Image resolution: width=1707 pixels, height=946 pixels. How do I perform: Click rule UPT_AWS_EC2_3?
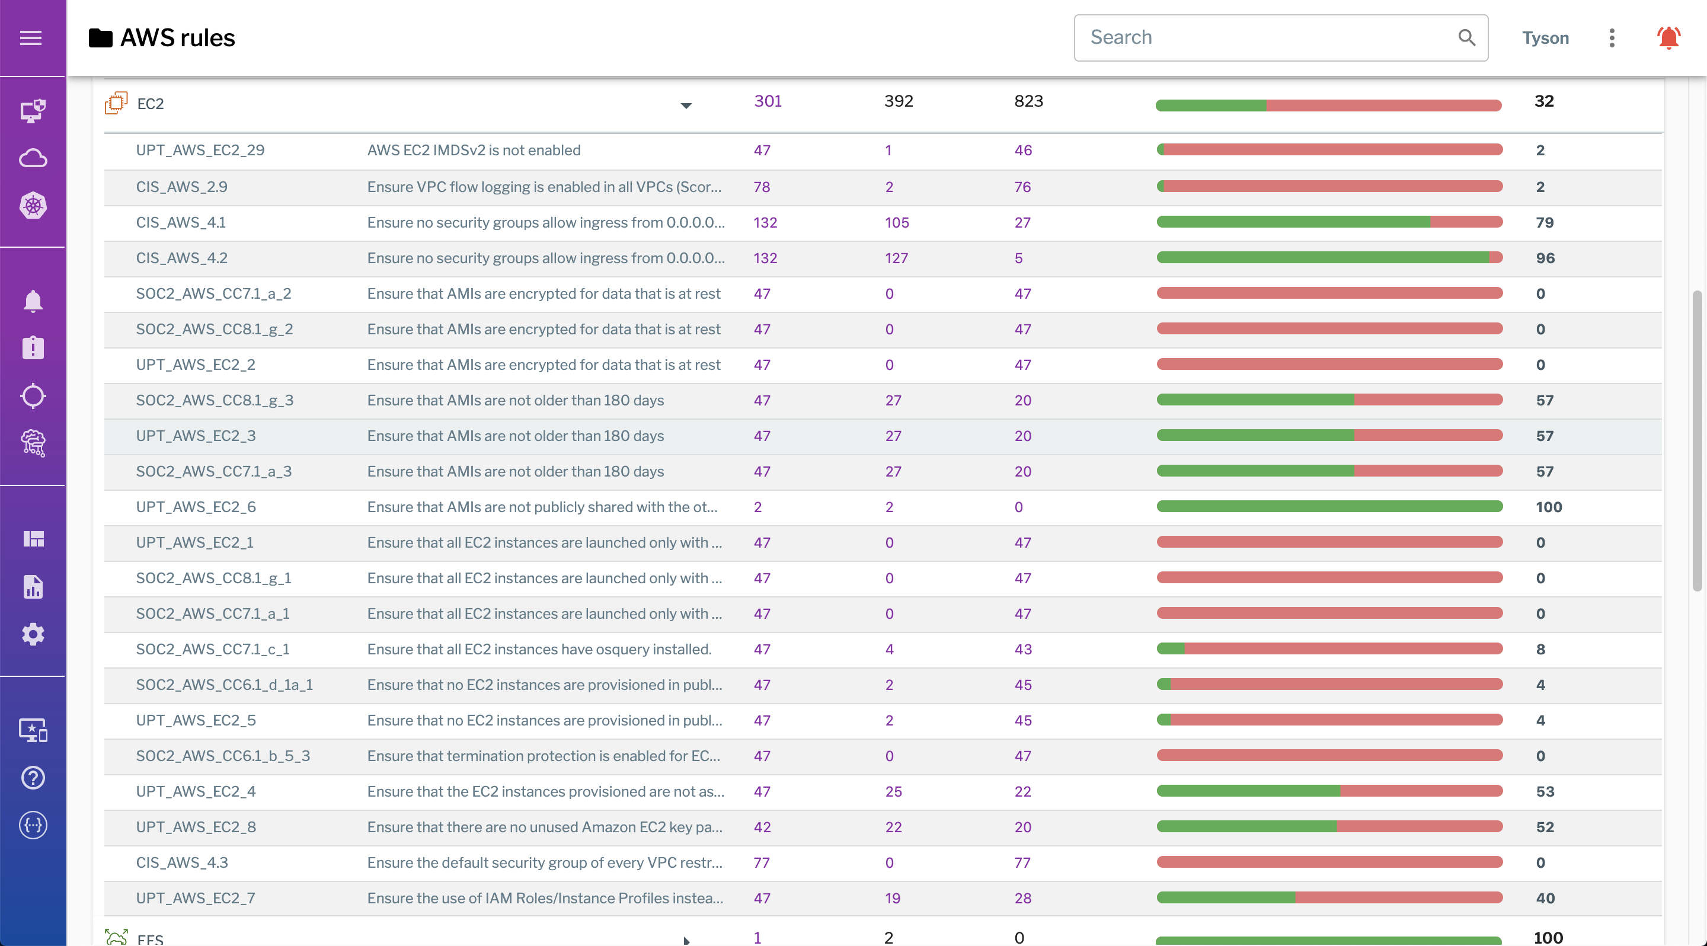(x=196, y=436)
